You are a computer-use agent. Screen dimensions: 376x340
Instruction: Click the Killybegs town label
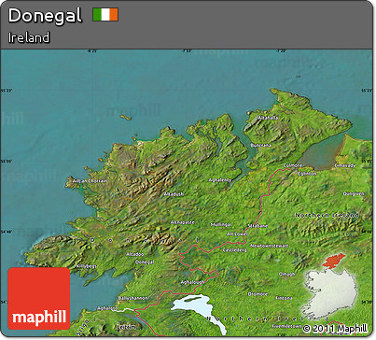click(87, 266)
